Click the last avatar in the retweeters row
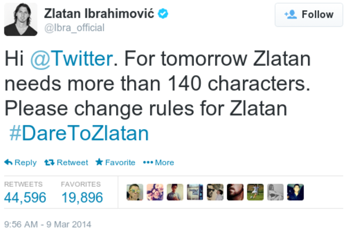Screen dimensions: 346x235 point(295,192)
